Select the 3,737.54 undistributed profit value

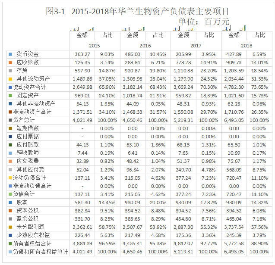(234, 227)
